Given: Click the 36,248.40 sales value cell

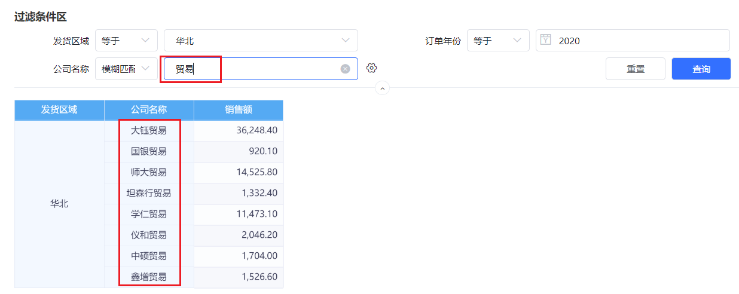Looking at the screenshot, I should click(x=239, y=130).
